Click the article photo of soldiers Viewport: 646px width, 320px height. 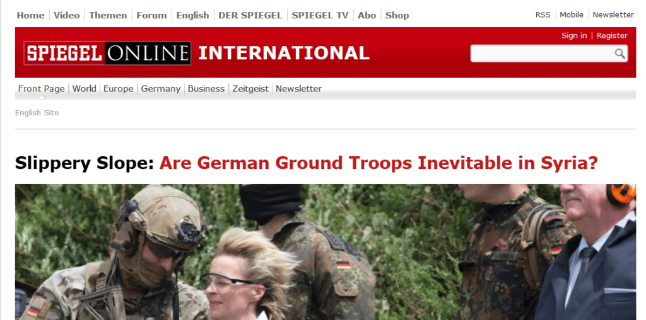(x=326, y=252)
